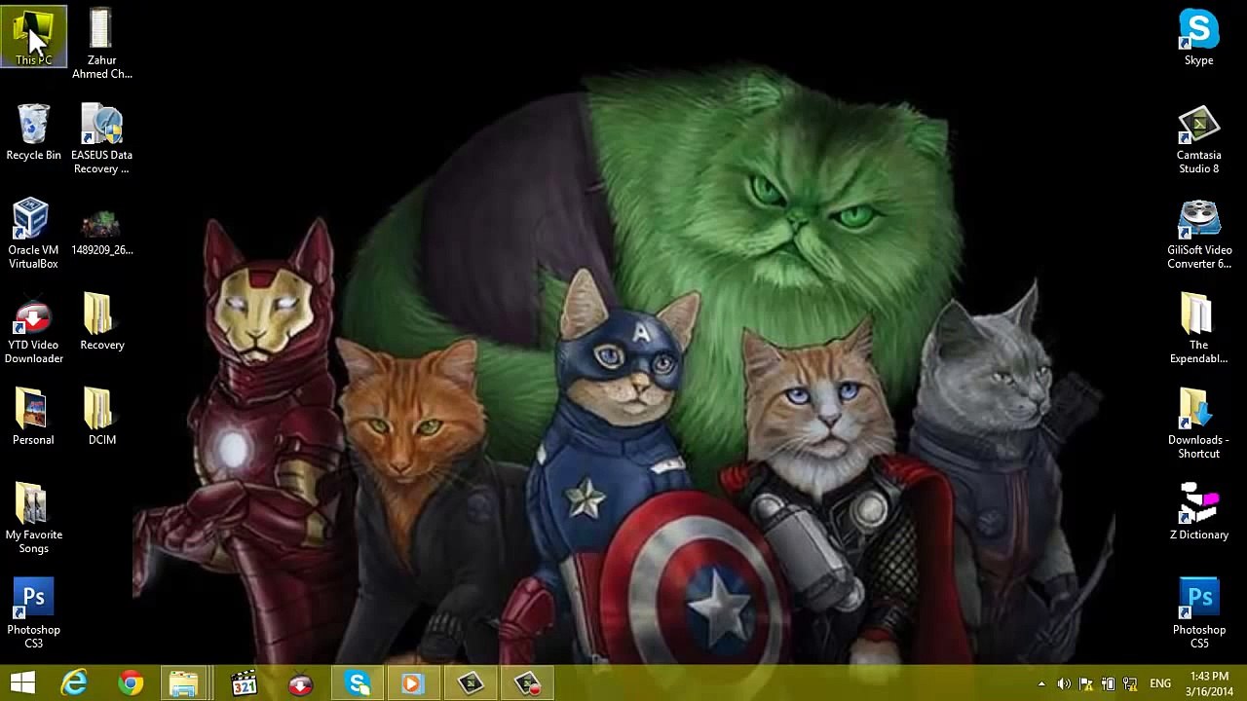Switch to Skype on the taskbar
This screenshot has width=1247, height=701.
point(358,683)
